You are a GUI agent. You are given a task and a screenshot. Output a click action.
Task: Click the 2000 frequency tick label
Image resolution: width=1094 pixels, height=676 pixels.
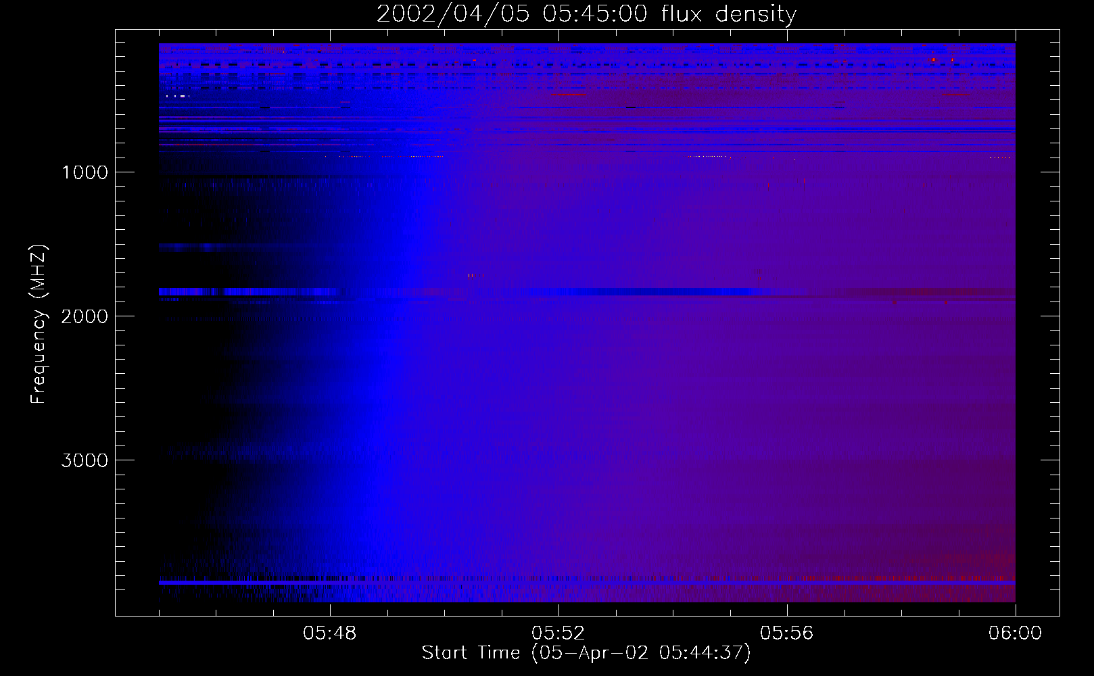85,316
